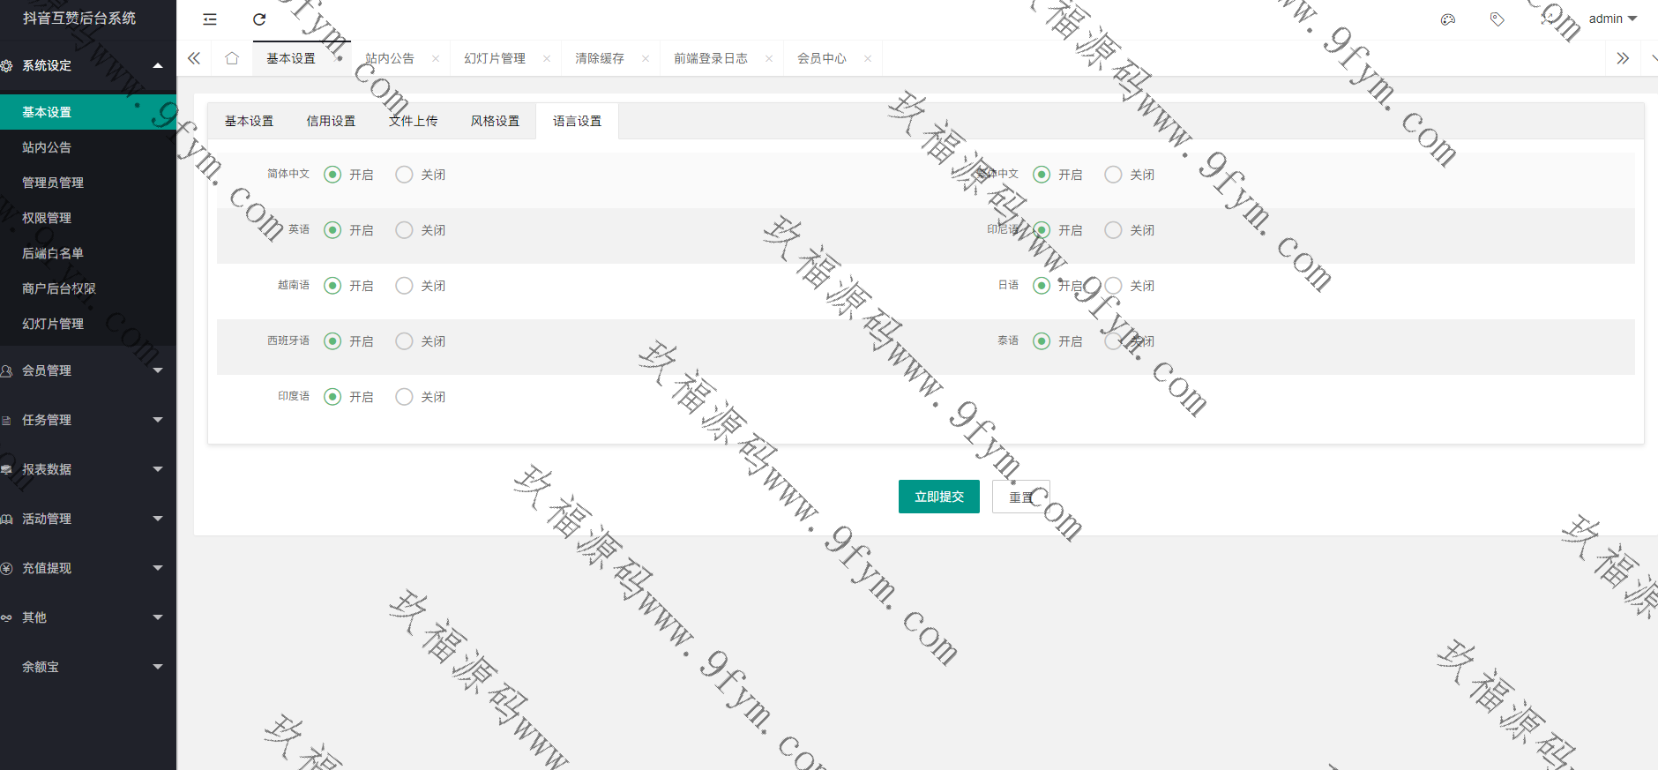This screenshot has height=770, width=1658.
Task: Open the admin user dropdown
Action: pyautogui.click(x=1612, y=19)
